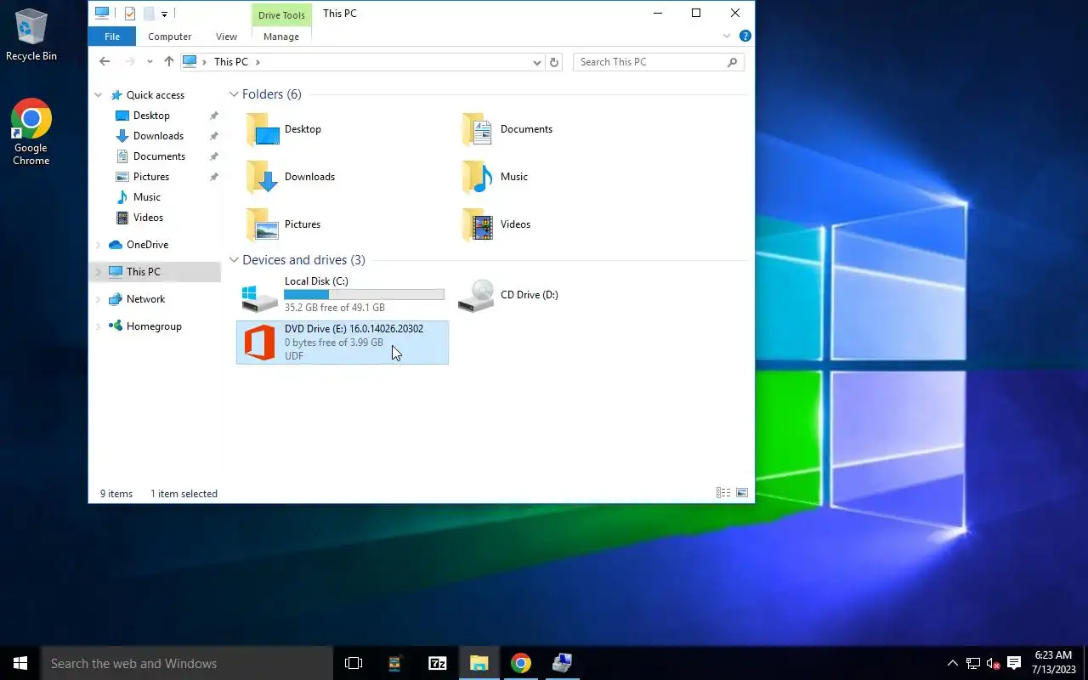Screen dimensions: 1088x680
Task: Click the Local Disk (C:) usage bar
Action: pos(364,295)
